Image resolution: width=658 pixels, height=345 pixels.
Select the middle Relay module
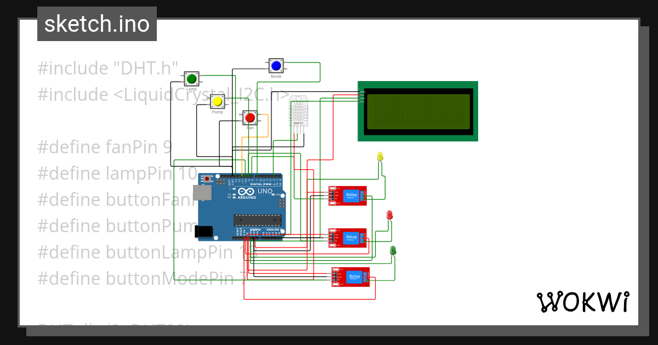pos(347,237)
